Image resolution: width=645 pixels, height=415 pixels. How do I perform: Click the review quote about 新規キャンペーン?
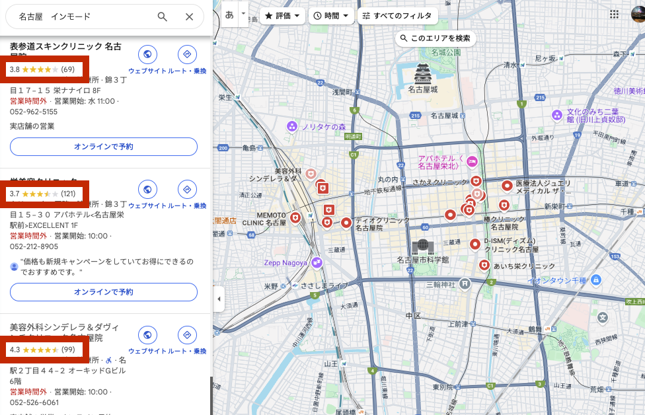[107, 267]
